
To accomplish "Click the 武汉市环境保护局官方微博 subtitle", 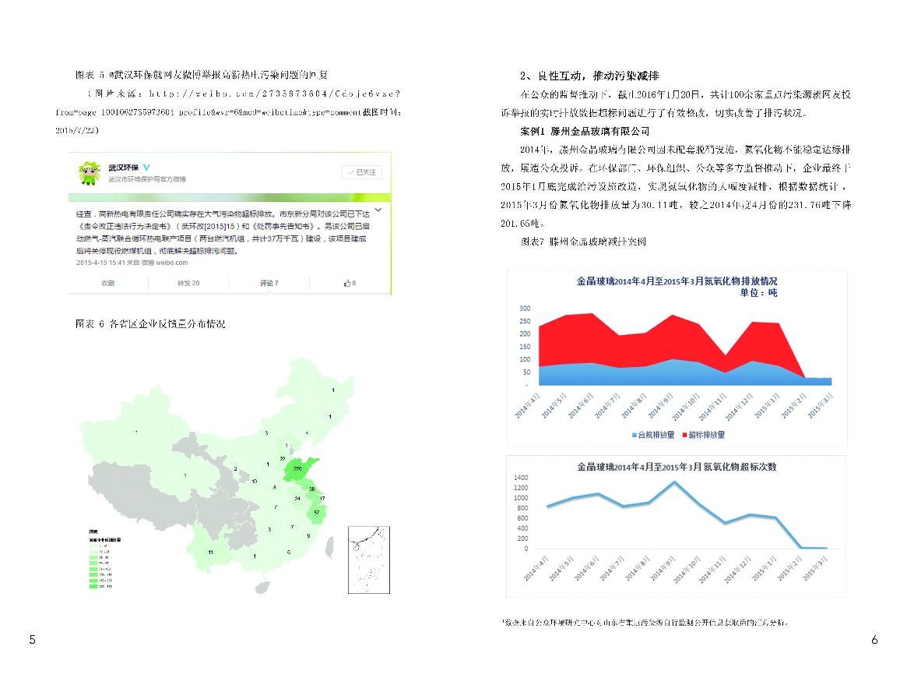I will tap(147, 179).
